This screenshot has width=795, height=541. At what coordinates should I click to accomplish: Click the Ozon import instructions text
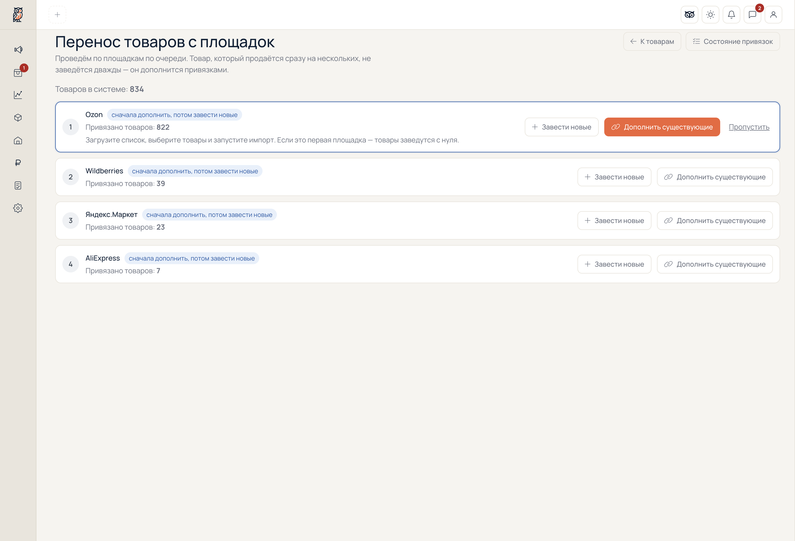coord(272,140)
